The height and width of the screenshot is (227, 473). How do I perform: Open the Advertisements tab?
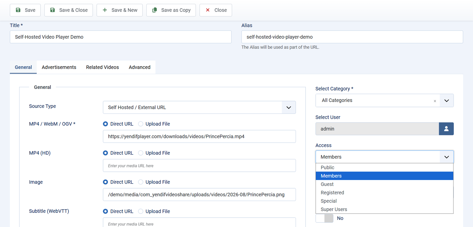(59, 67)
